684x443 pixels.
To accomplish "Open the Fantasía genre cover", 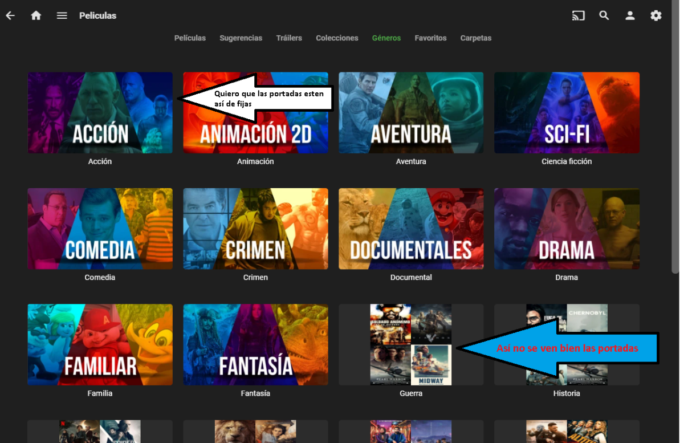I will pos(255,344).
